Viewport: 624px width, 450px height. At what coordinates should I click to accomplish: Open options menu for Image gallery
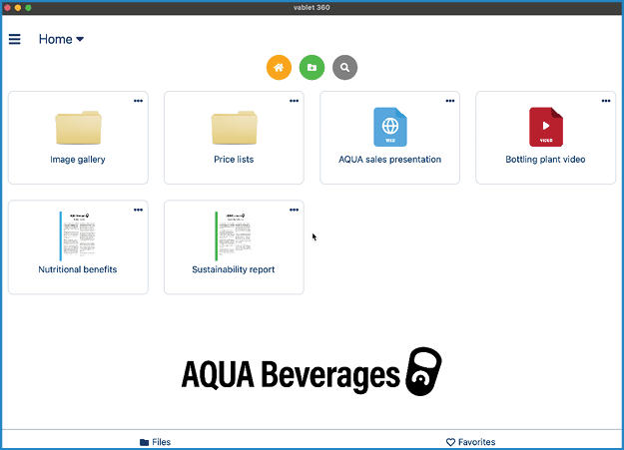tap(138, 101)
